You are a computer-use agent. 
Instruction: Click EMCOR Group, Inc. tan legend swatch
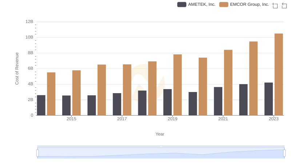coord(224,4)
